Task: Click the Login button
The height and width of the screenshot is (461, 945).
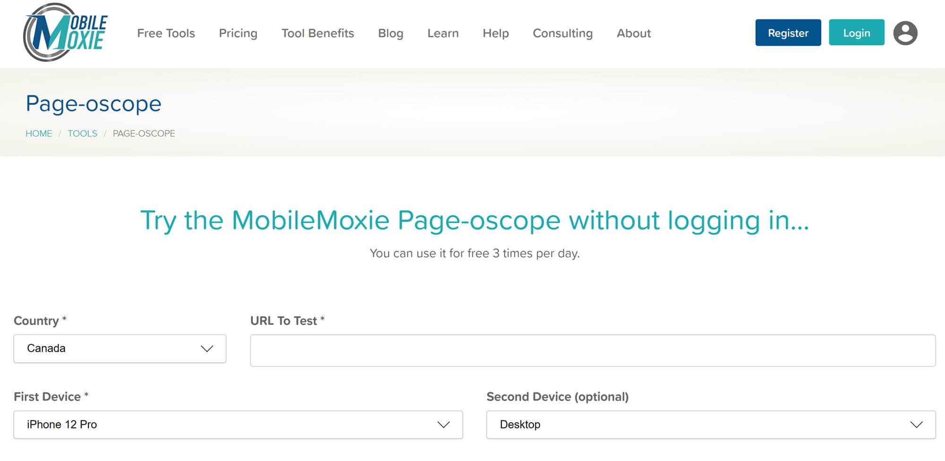Action: pyautogui.click(x=856, y=33)
